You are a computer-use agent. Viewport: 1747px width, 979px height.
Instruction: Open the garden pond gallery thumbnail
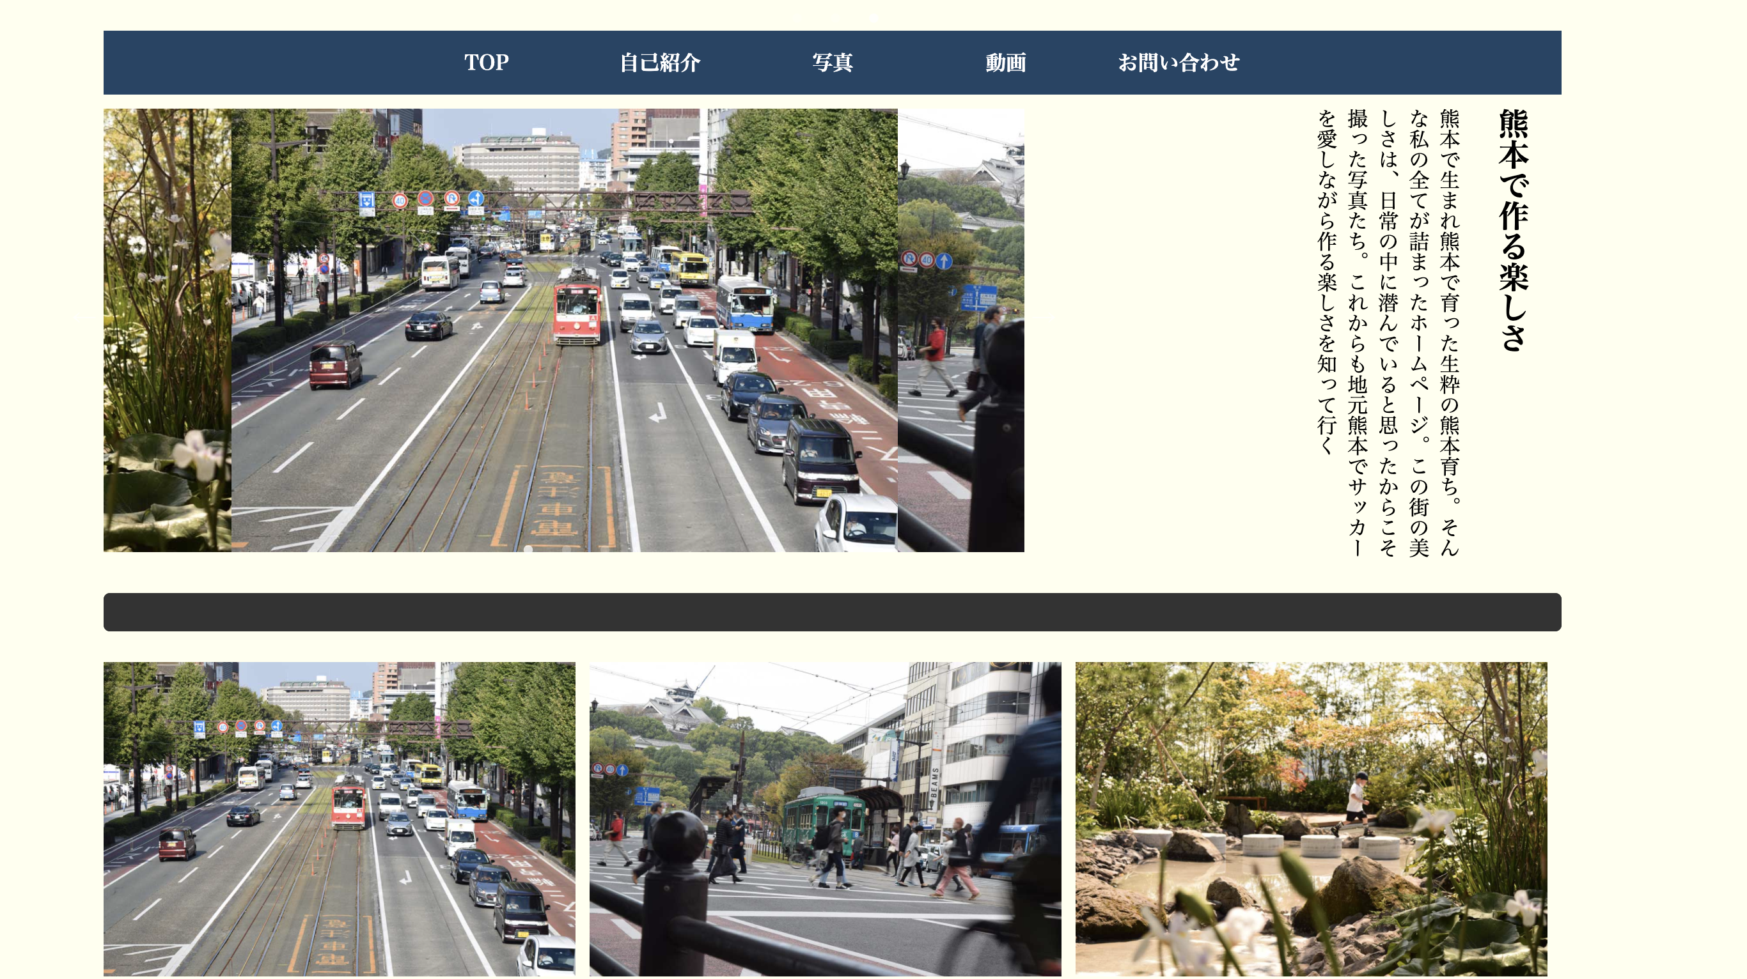(1310, 819)
